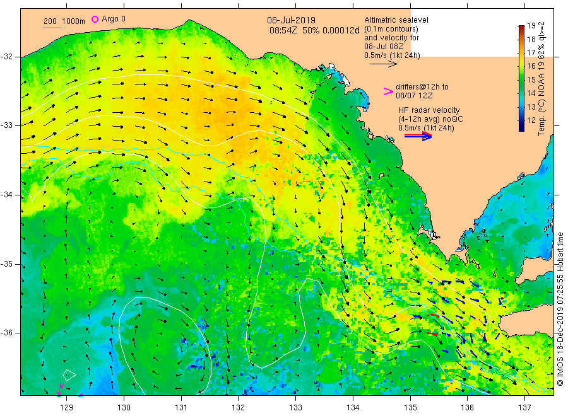Click the temperature color bar
This screenshot has height=416, width=568.
coord(521,78)
